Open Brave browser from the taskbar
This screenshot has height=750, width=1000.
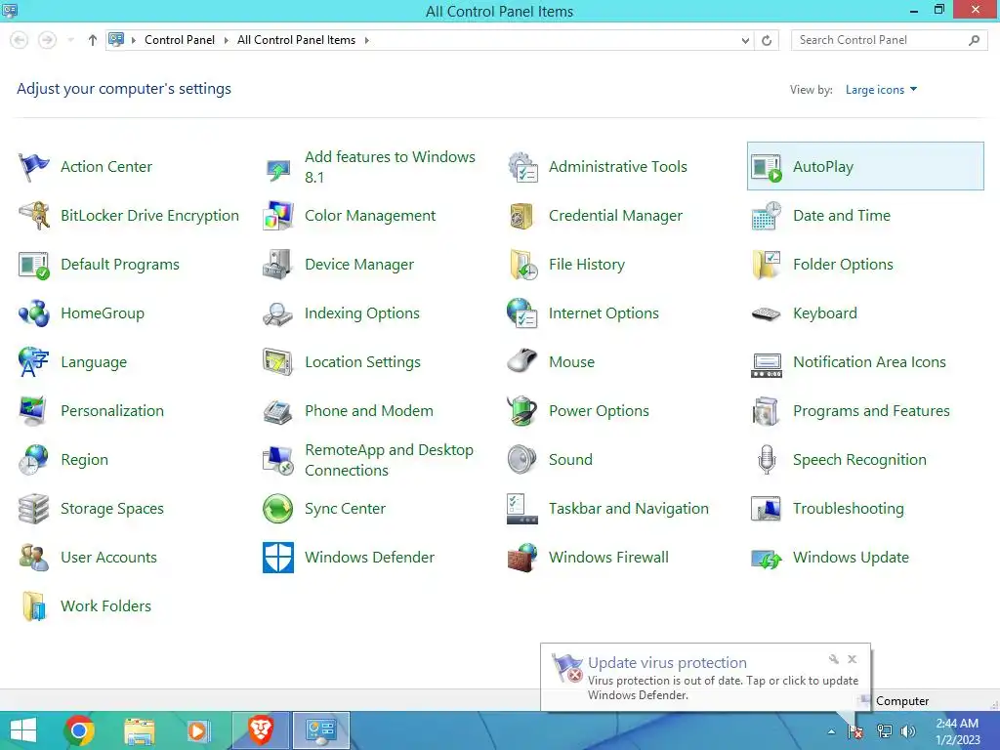260,730
